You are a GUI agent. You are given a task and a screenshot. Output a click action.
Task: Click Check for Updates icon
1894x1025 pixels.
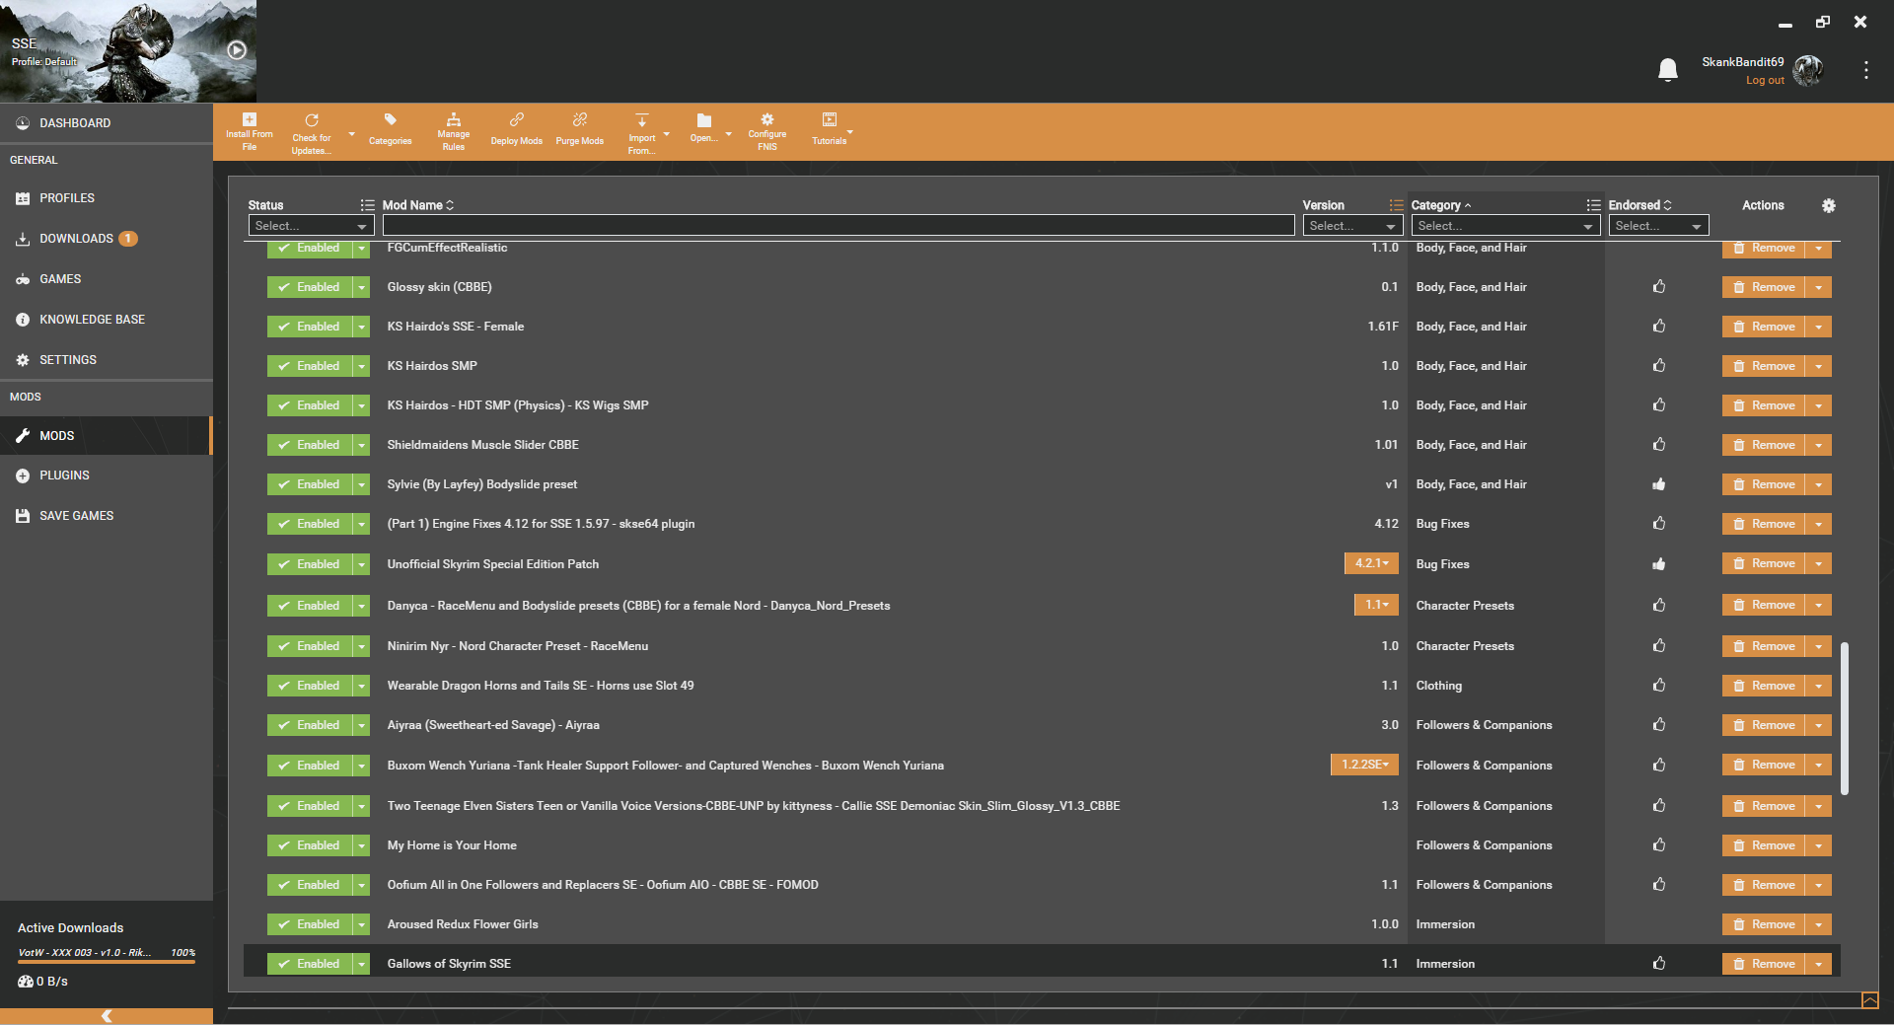point(312,119)
